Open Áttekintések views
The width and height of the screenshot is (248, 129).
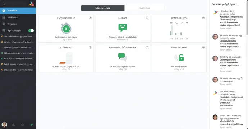point(18,17)
